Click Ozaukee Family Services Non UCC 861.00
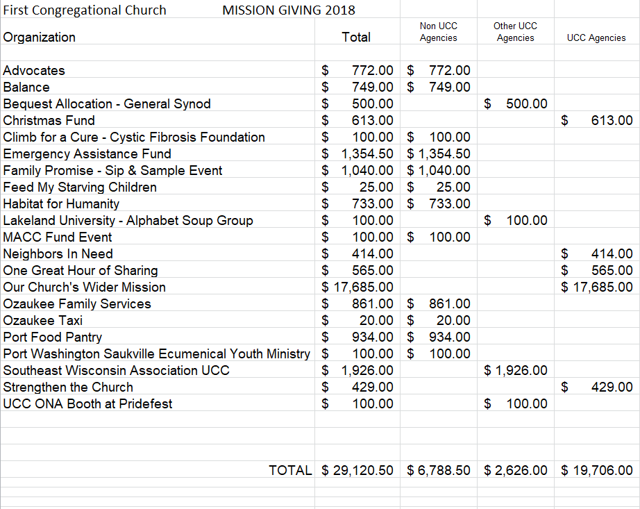 (x=439, y=303)
